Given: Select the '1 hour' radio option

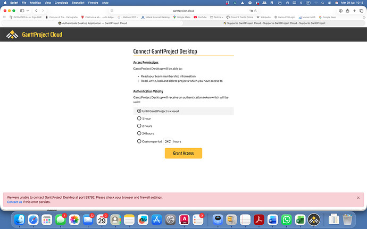Looking at the screenshot, I should (139, 118).
